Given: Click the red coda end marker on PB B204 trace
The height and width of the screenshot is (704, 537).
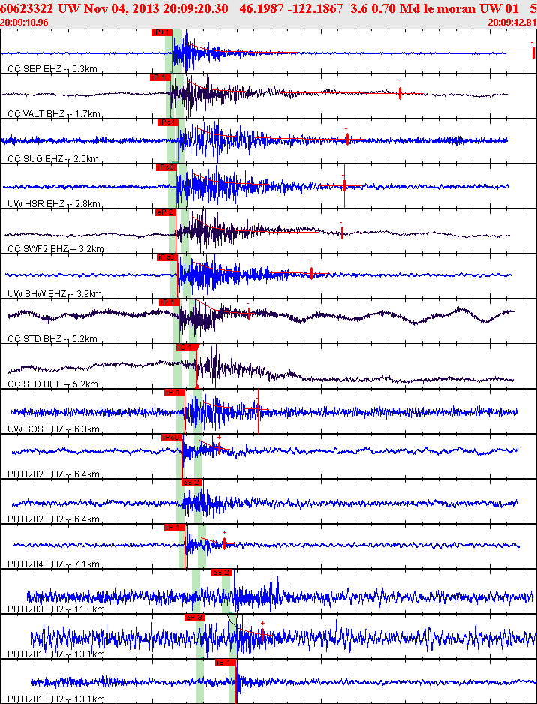Looking at the screenshot, I should click(x=224, y=543).
